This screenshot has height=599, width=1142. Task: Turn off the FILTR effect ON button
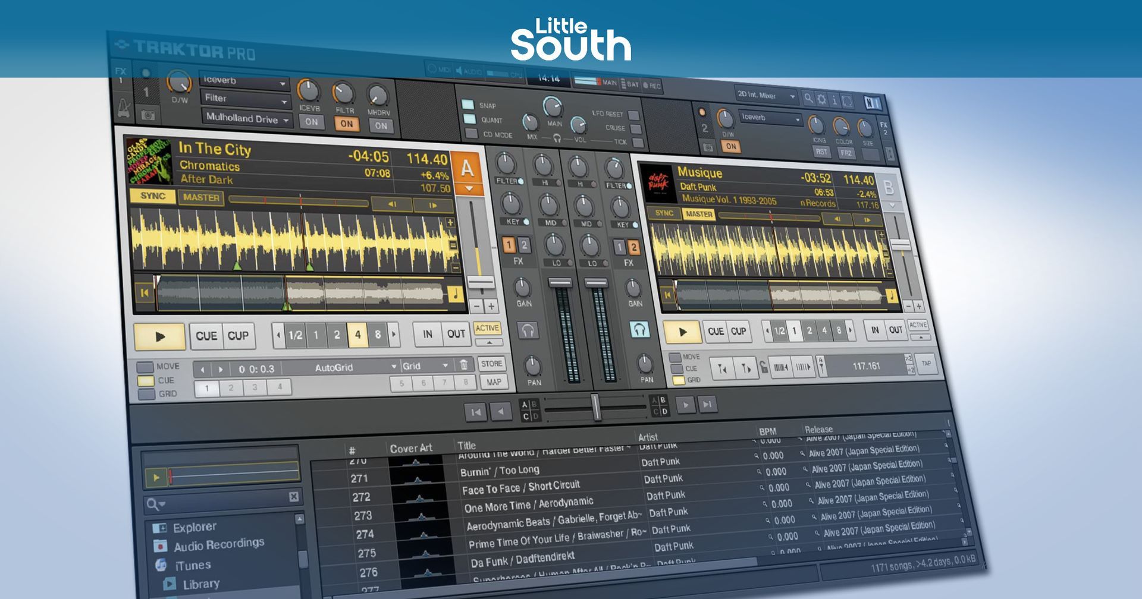point(346,124)
